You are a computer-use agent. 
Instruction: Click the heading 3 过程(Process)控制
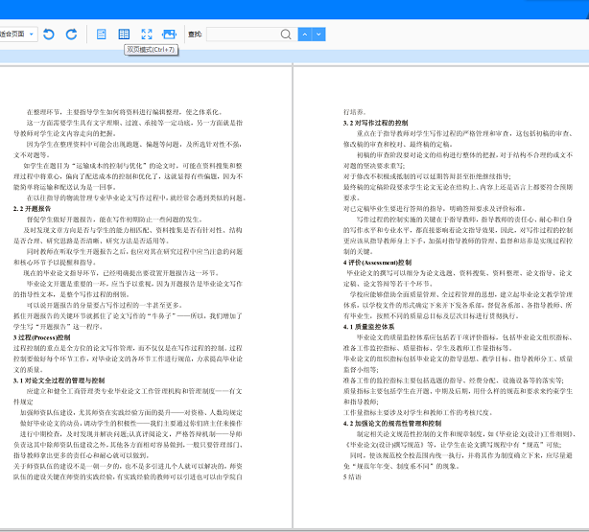click(x=41, y=337)
